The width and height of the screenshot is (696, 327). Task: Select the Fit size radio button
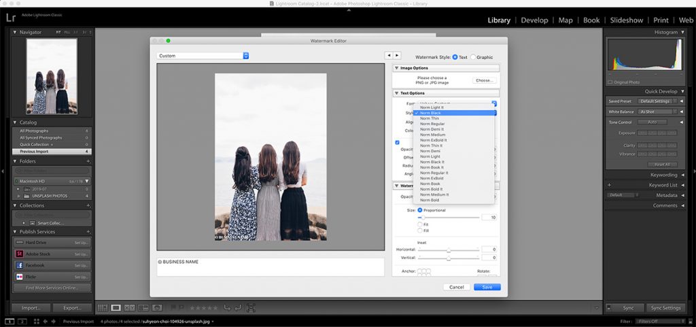[x=420, y=224]
